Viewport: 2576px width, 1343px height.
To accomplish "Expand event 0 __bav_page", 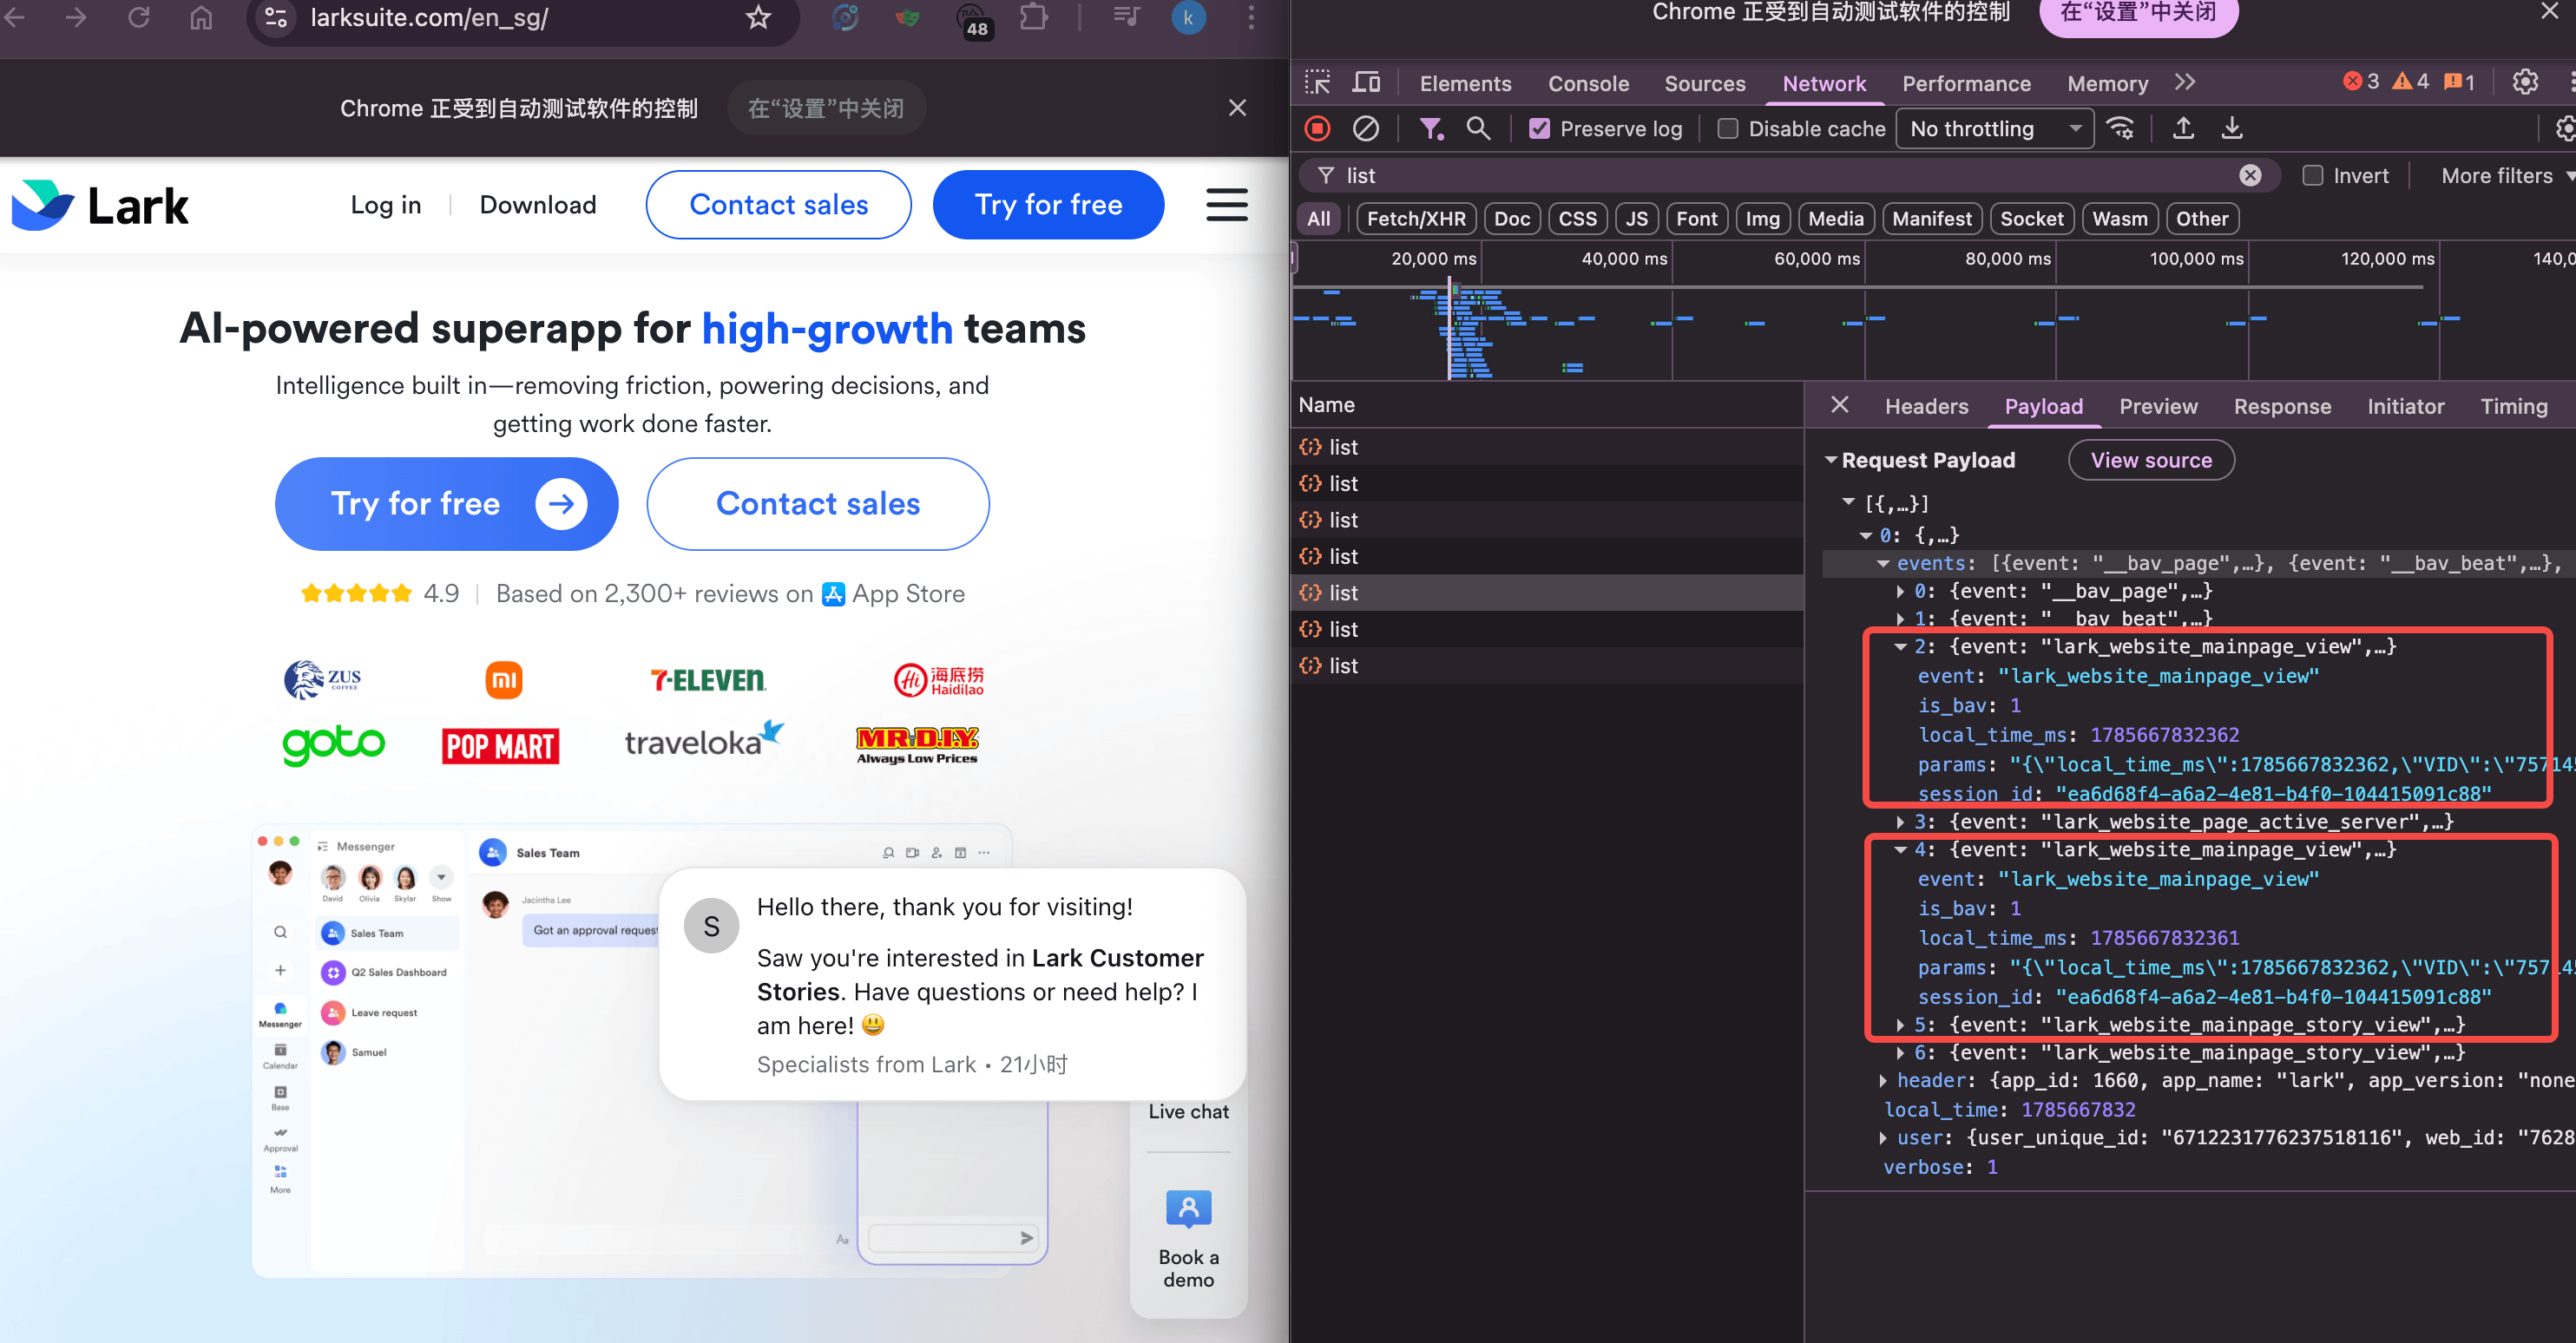I will click(x=1899, y=592).
